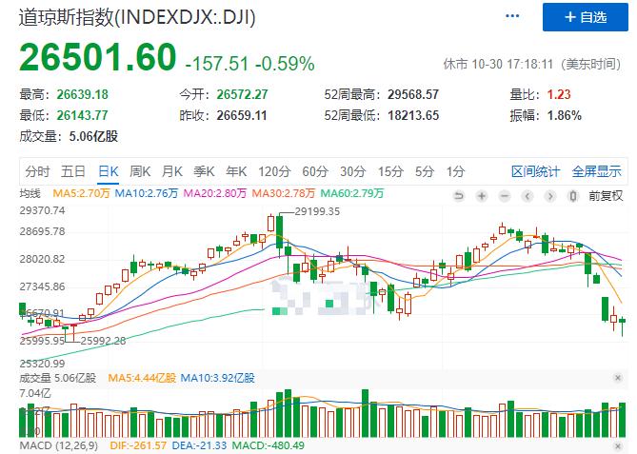Open the 前复权 adjustment dropdown
This screenshot has height=454, width=637.
pyautogui.click(x=606, y=196)
